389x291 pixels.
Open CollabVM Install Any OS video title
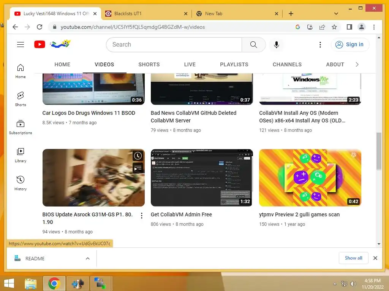click(302, 117)
